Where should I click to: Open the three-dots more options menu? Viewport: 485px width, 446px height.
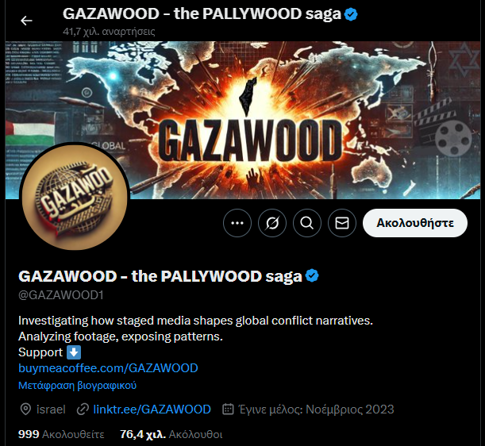237,223
